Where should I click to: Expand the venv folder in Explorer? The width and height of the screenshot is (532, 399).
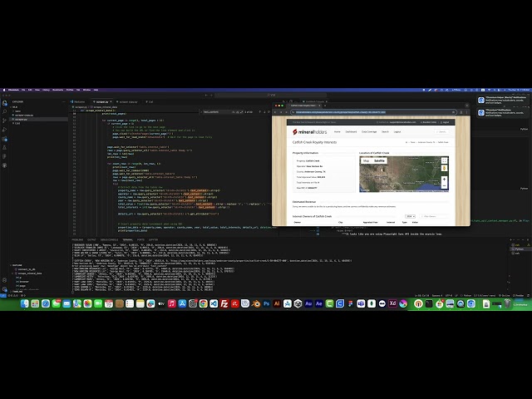click(x=17, y=111)
